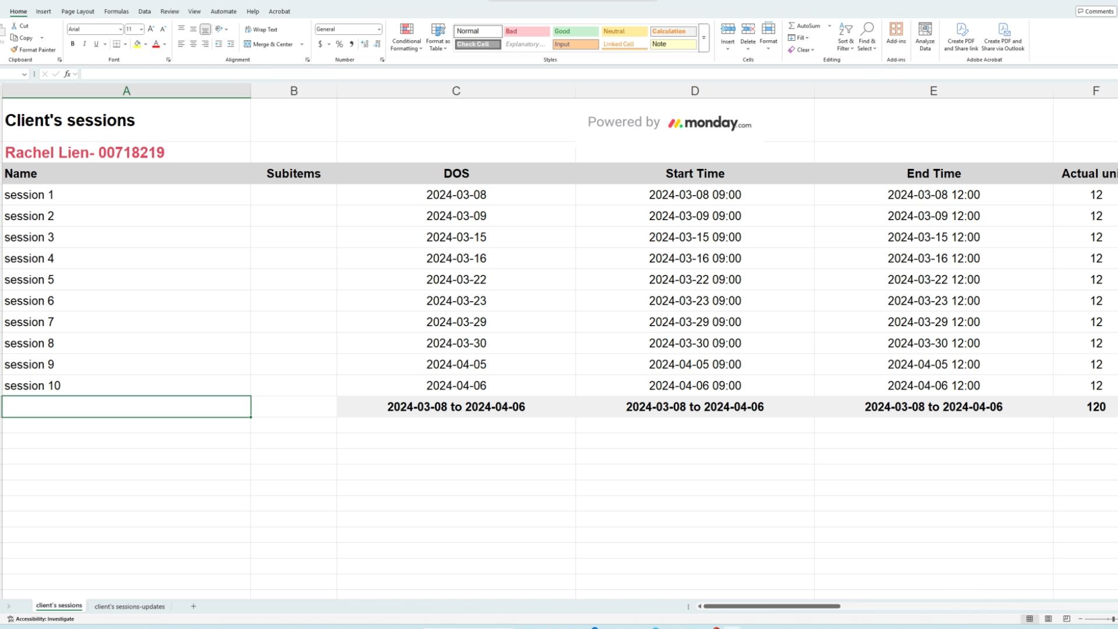This screenshot has width=1118, height=629.
Task: Click the Conditional Formatting icon
Action: [406, 29]
